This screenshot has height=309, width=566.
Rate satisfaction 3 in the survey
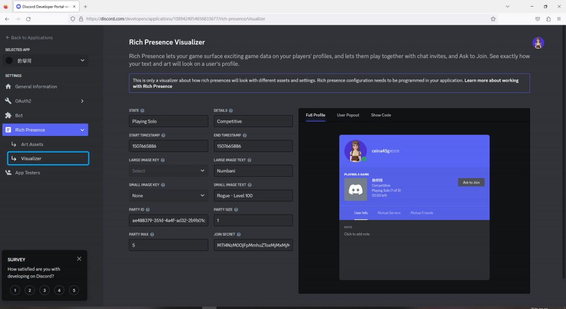coord(44,290)
